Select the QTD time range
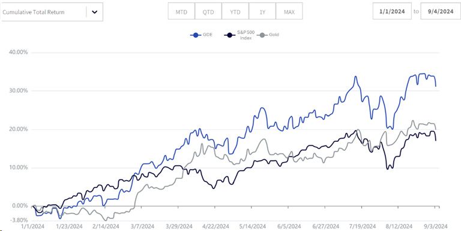Viewport: 461px width, 231px height. (x=208, y=12)
